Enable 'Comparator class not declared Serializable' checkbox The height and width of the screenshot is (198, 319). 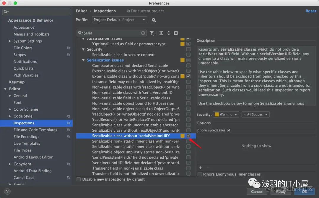click(x=188, y=65)
